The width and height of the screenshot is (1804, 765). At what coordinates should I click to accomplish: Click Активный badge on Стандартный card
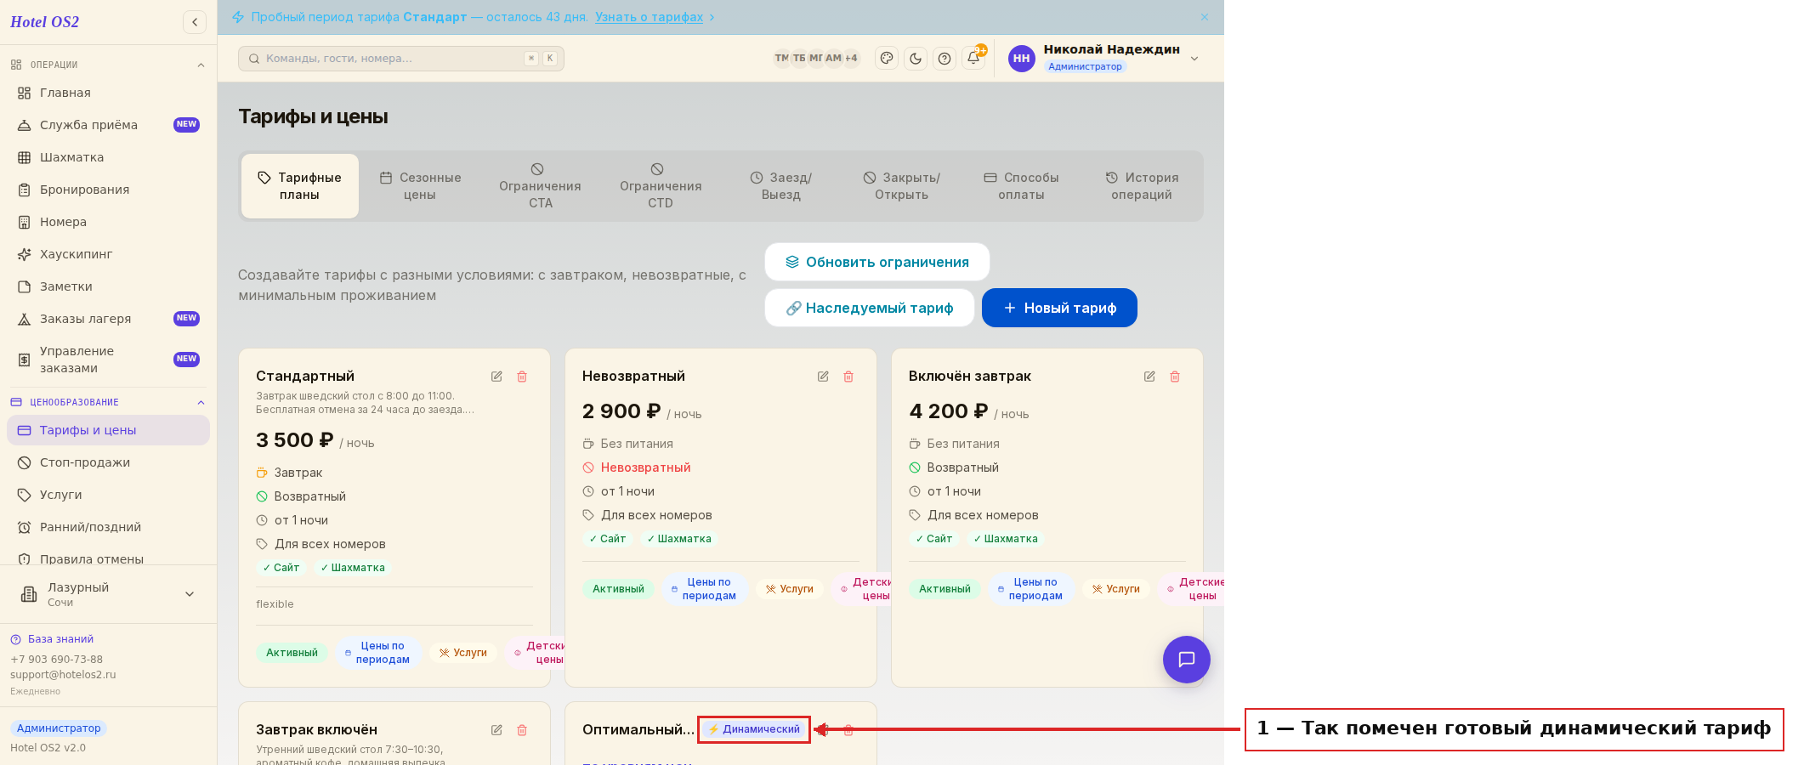(292, 653)
